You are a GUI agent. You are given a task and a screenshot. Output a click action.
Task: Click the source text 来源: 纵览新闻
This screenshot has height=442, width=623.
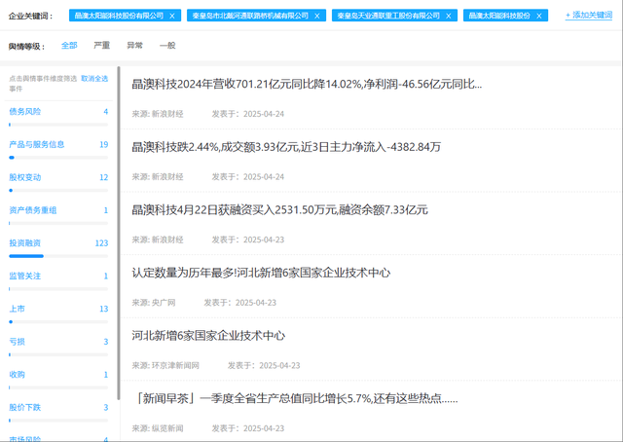pyautogui.click(x=158, y=428)
